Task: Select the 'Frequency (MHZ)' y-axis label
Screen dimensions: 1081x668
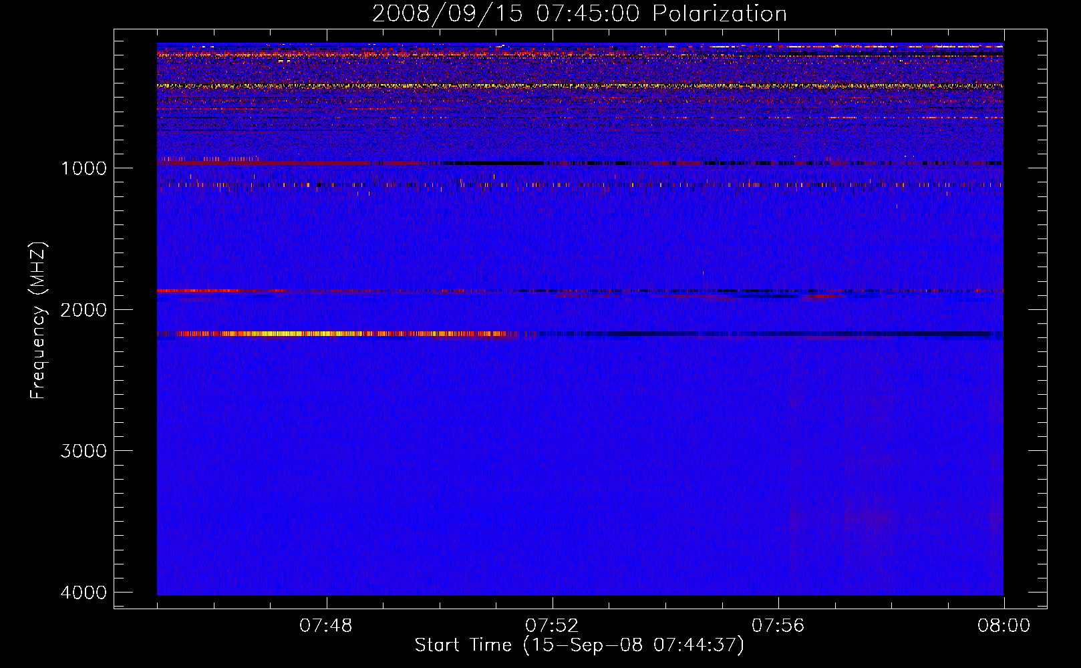Action: pos(38,321)
